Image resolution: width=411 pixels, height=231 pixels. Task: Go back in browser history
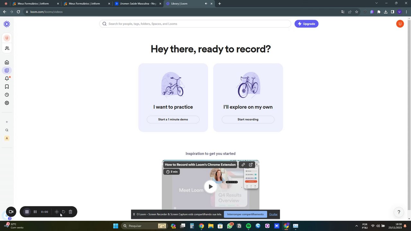click(4, 12)
